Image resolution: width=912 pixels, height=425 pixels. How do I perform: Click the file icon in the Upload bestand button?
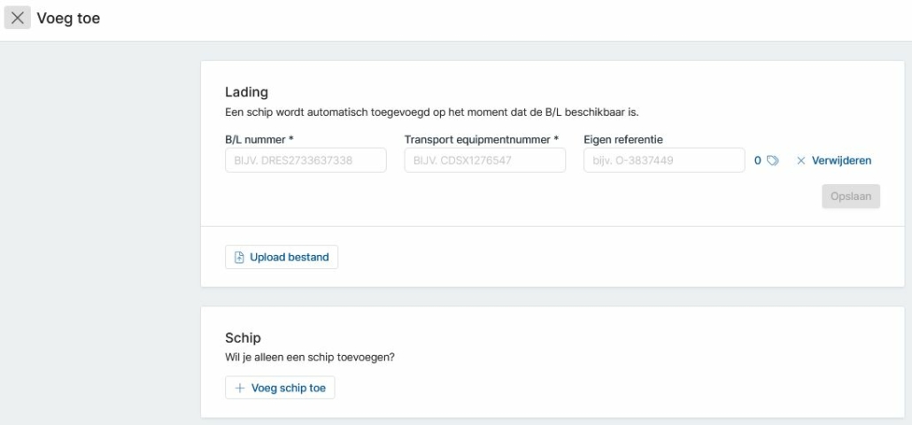(239, 258)
